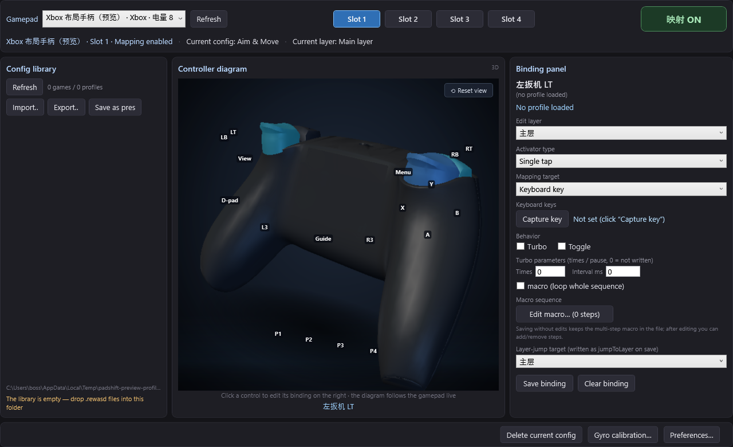Select the P4 paddle label on diagram

(x=373, y=351)
